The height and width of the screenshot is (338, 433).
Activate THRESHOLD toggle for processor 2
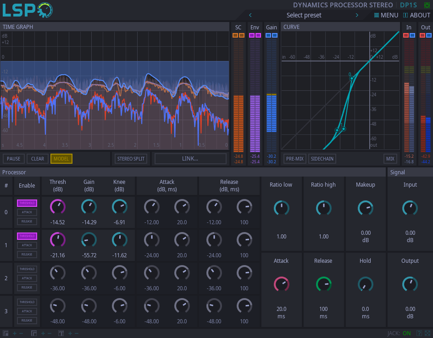pyautogui.click(x=27, y=269)
